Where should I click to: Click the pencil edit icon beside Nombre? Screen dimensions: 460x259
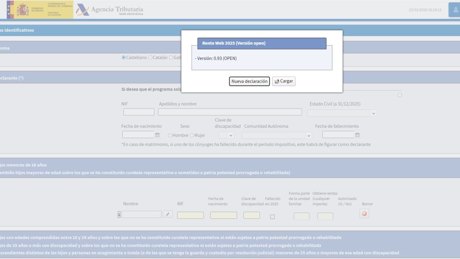tap(168, 214)
